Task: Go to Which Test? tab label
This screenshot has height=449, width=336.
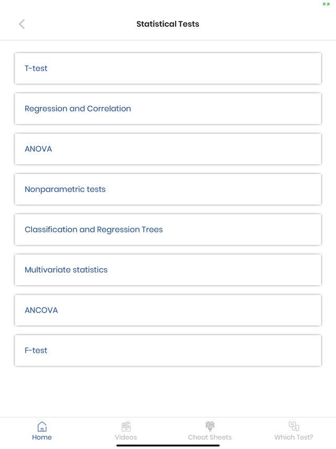Action: (x=294, y=437)
